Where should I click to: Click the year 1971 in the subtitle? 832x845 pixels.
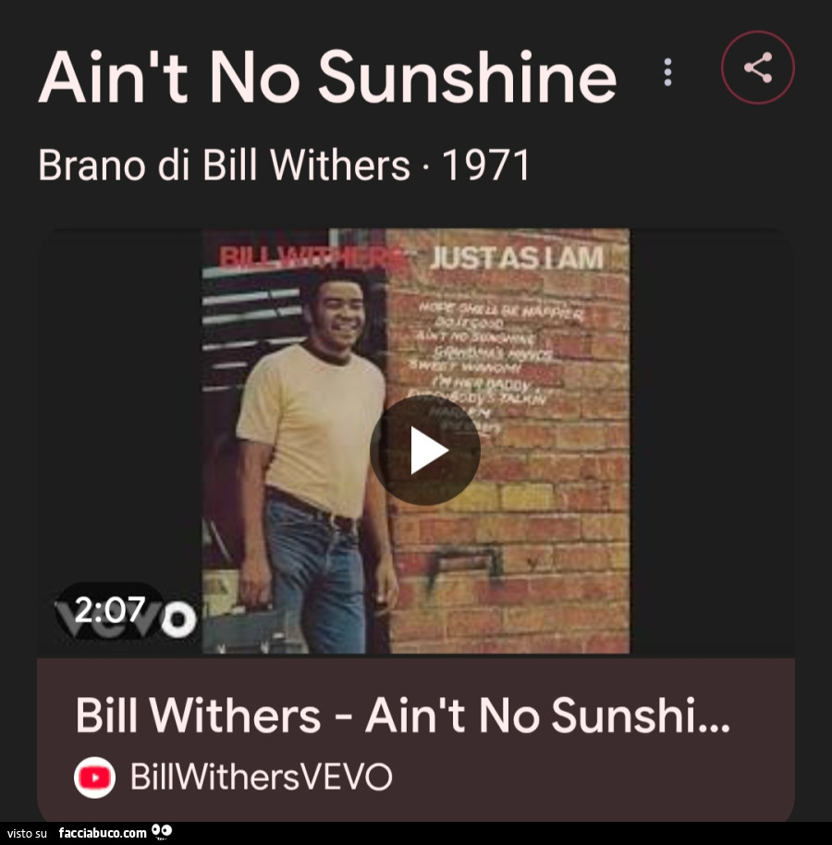(x=486, y=165)
